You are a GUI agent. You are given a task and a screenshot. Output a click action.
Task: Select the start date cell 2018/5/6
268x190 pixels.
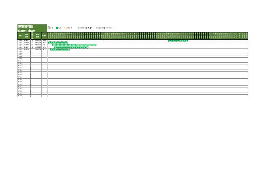[x=27, y=47]
